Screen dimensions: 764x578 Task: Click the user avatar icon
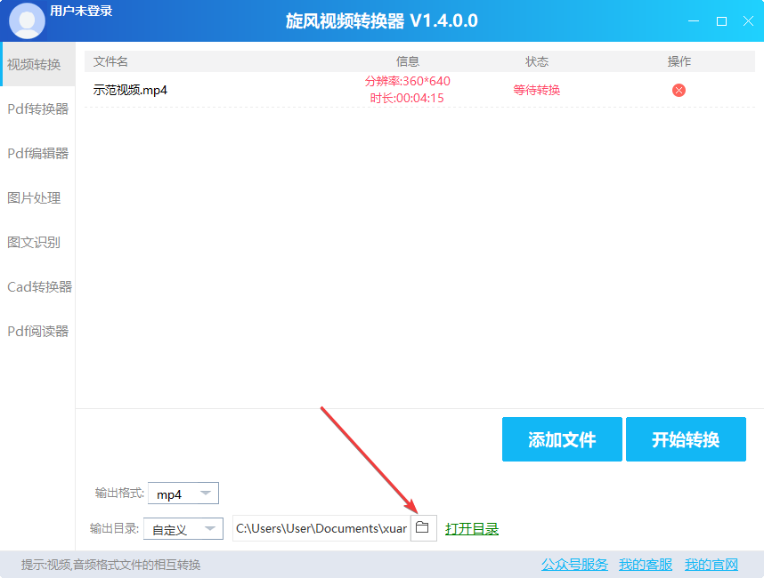point(27,20)
